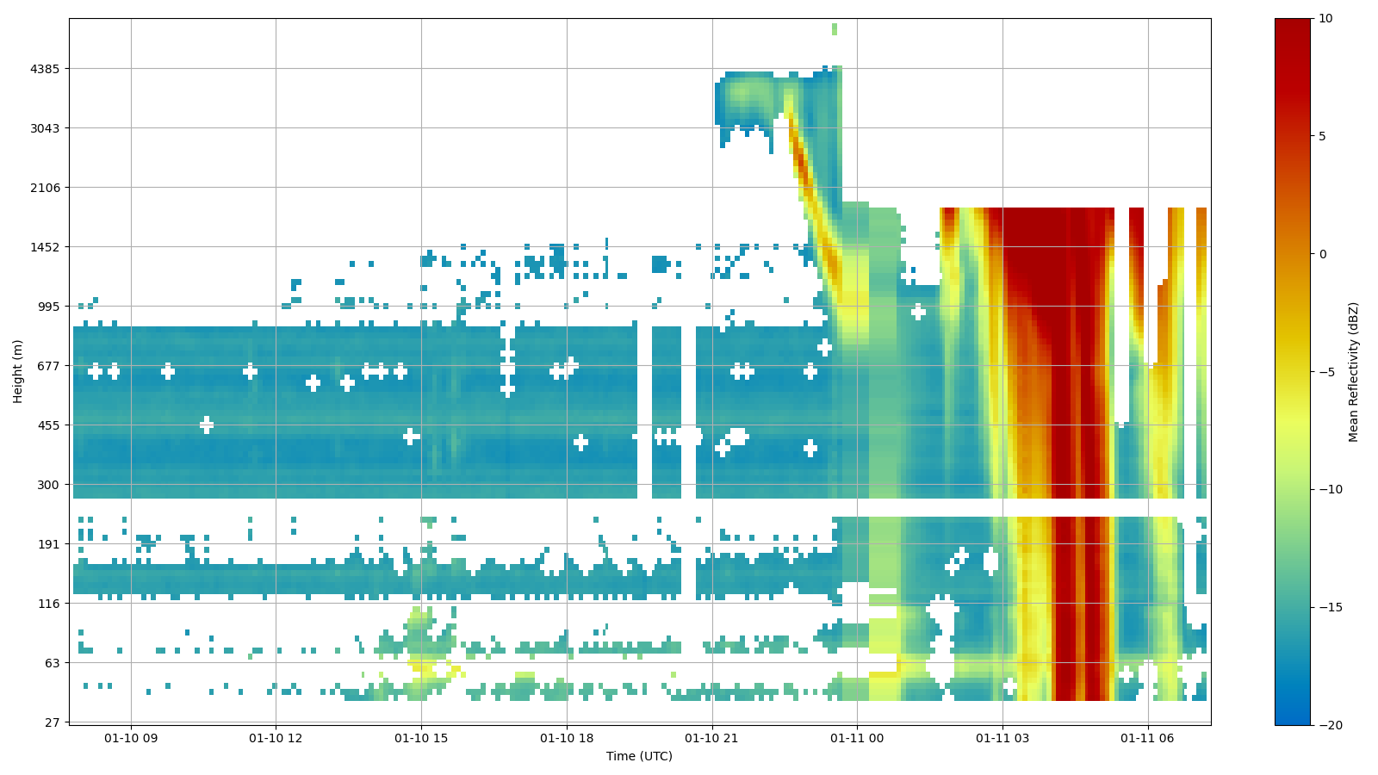Screen dimensions: 1378x775
Task: Click the x-axis label 01-10 12
Action: (x=276, y=738)
